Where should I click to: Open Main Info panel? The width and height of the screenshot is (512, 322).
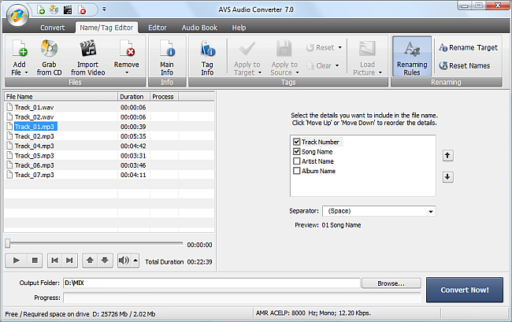167,57
